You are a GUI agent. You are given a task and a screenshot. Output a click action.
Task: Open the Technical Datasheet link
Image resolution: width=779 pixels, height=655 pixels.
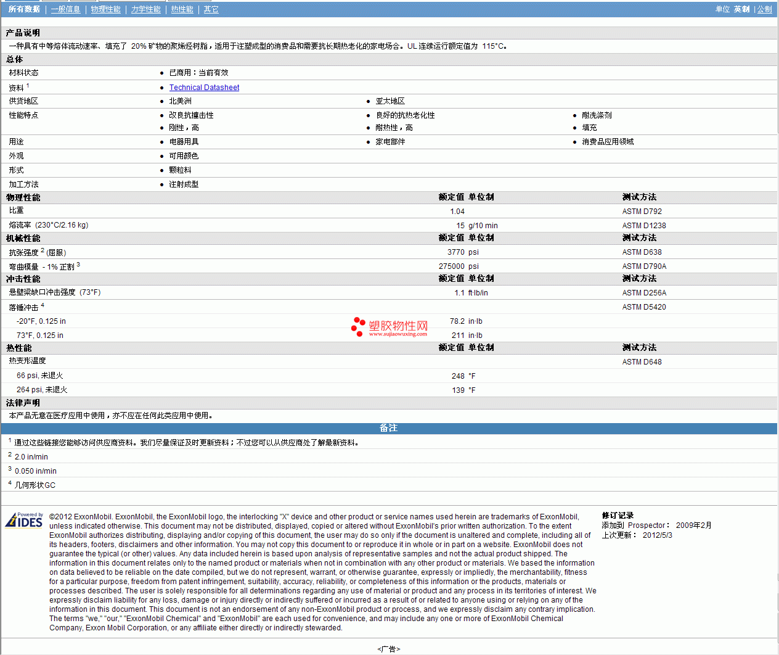pos(204,88)
